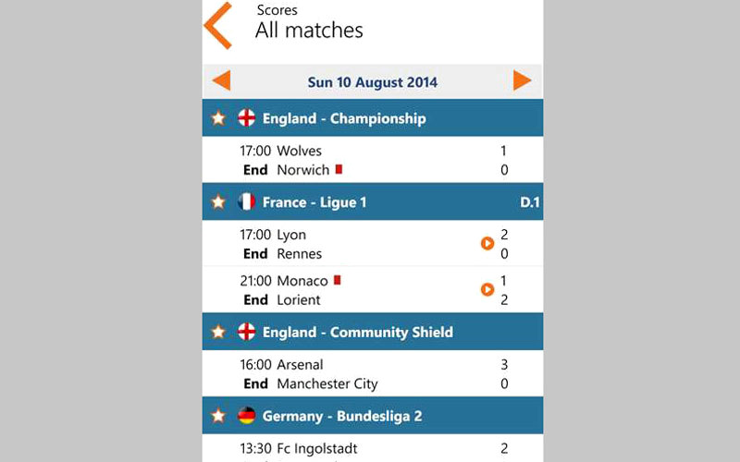
Task: Play video highlights for Monaco vs Lorient
Action: click(487, 290)
